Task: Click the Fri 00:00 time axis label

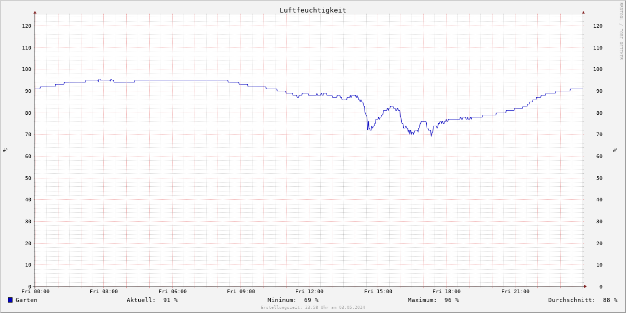Action: (x=35, y=292)
